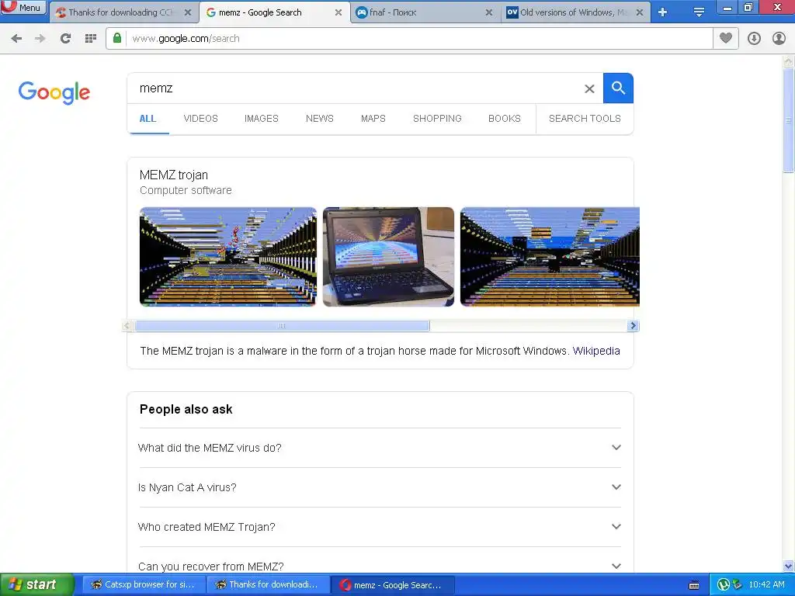Expand 'Can you recover from MEMZ?'

point(380,566)
